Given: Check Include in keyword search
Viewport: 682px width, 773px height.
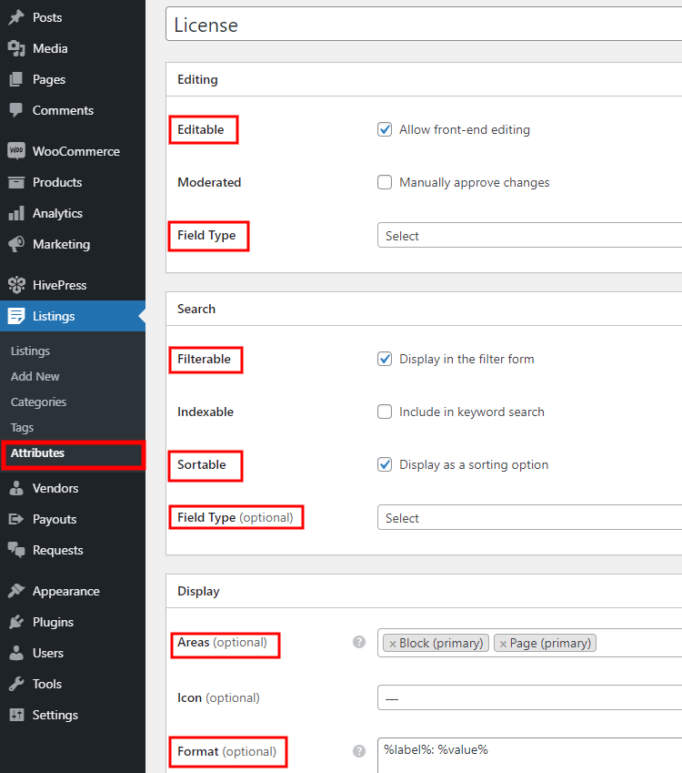Looking at the screenshot, I should point(385,412).
